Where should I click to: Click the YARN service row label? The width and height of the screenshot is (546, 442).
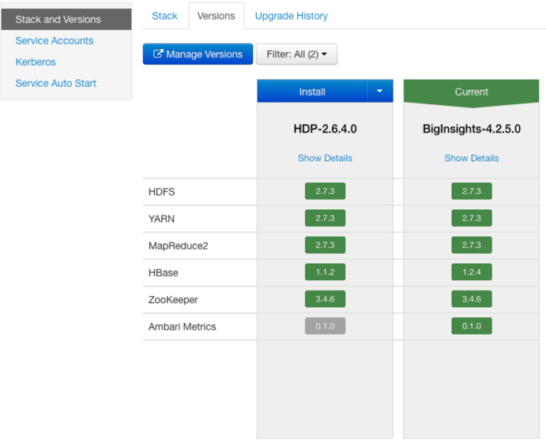pos(161,219)
